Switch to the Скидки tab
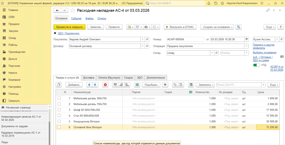285x145 pixels. point(129,78)
